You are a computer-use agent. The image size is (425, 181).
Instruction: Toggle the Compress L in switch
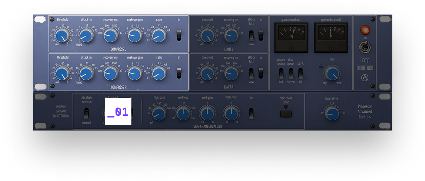click(x=179, y=35)
